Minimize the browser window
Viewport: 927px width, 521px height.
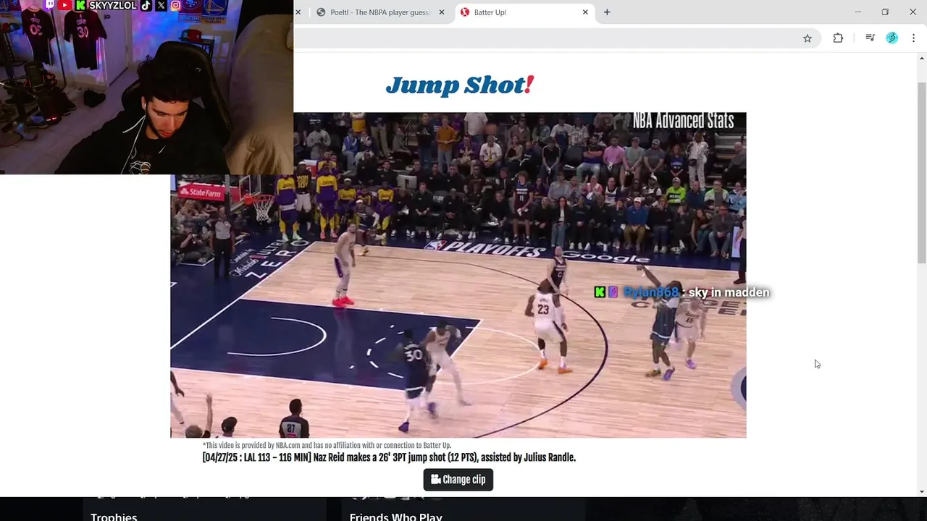(857, 12)
